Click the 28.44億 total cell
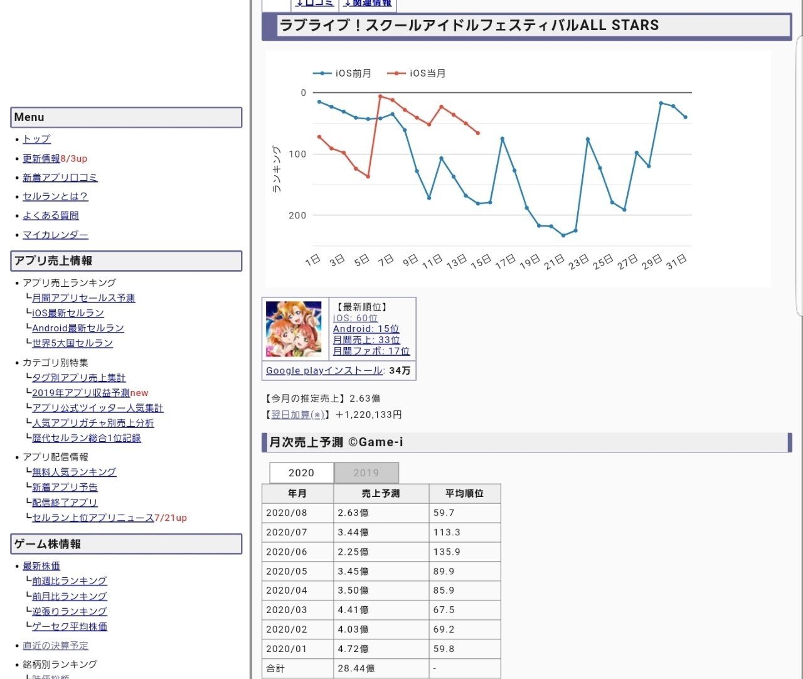This screenshot has width=803, height=679. [381, 668]
